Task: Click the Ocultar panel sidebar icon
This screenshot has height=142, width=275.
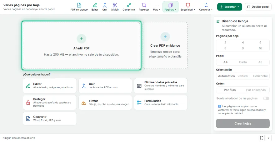Action: [x=249, y=7]
